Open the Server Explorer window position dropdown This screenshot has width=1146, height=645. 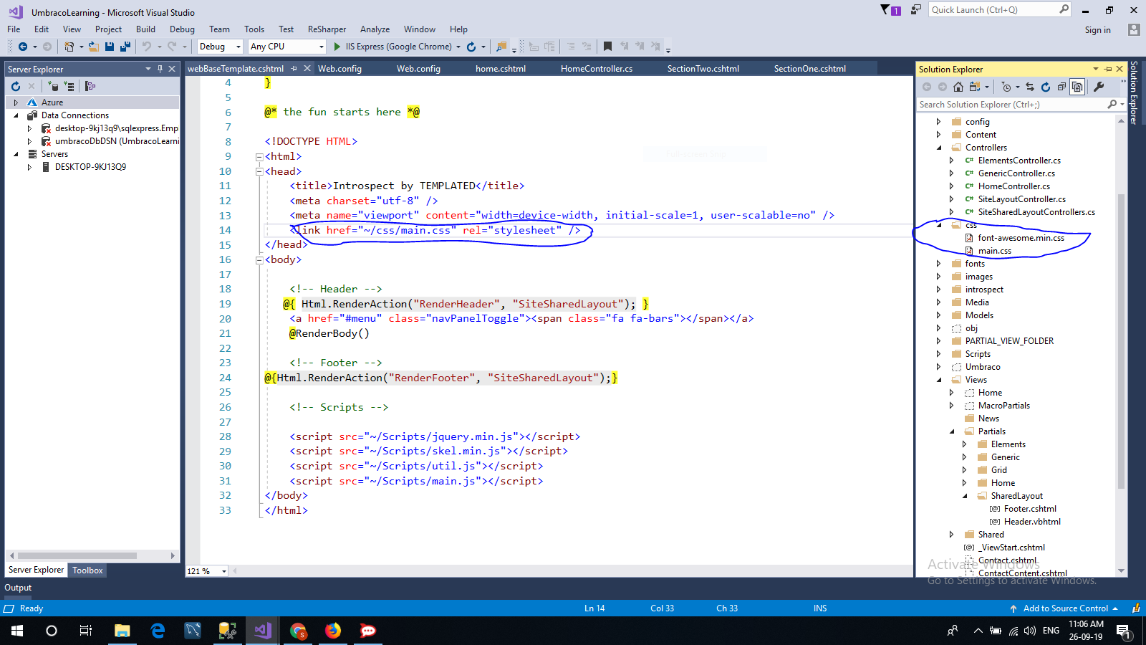(148, 69)
